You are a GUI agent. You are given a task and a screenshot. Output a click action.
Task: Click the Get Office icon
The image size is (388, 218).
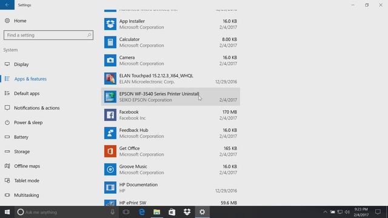pyautogui.click(x=110, y=151)
